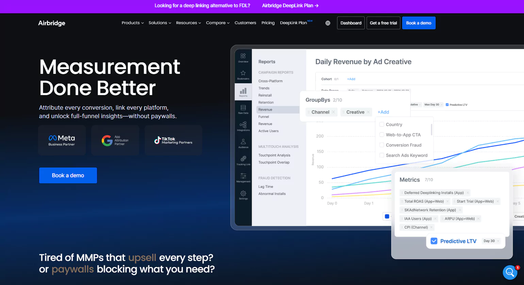
Task: Open the Customers menu item
Action: click(x=245, y=23)
